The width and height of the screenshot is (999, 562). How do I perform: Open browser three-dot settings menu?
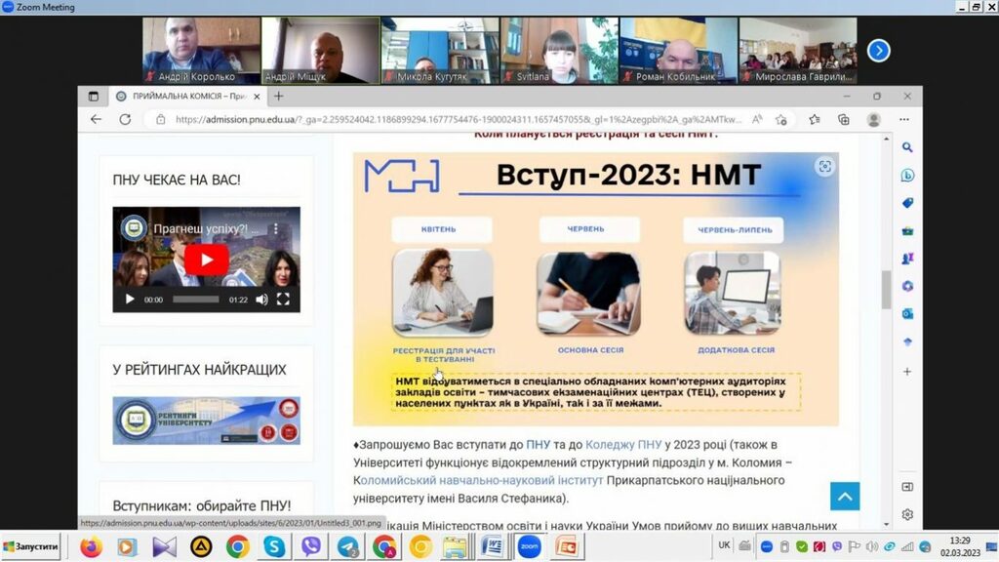pos(904,119)
